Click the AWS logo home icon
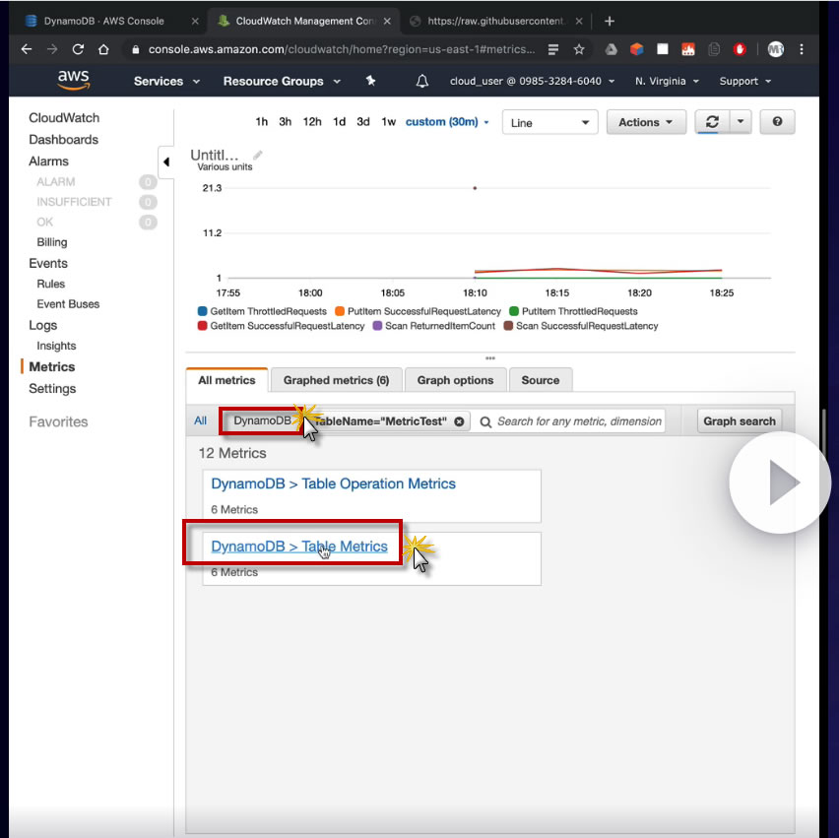Viewport: 839px width, 838px height. tap(73, 81)
